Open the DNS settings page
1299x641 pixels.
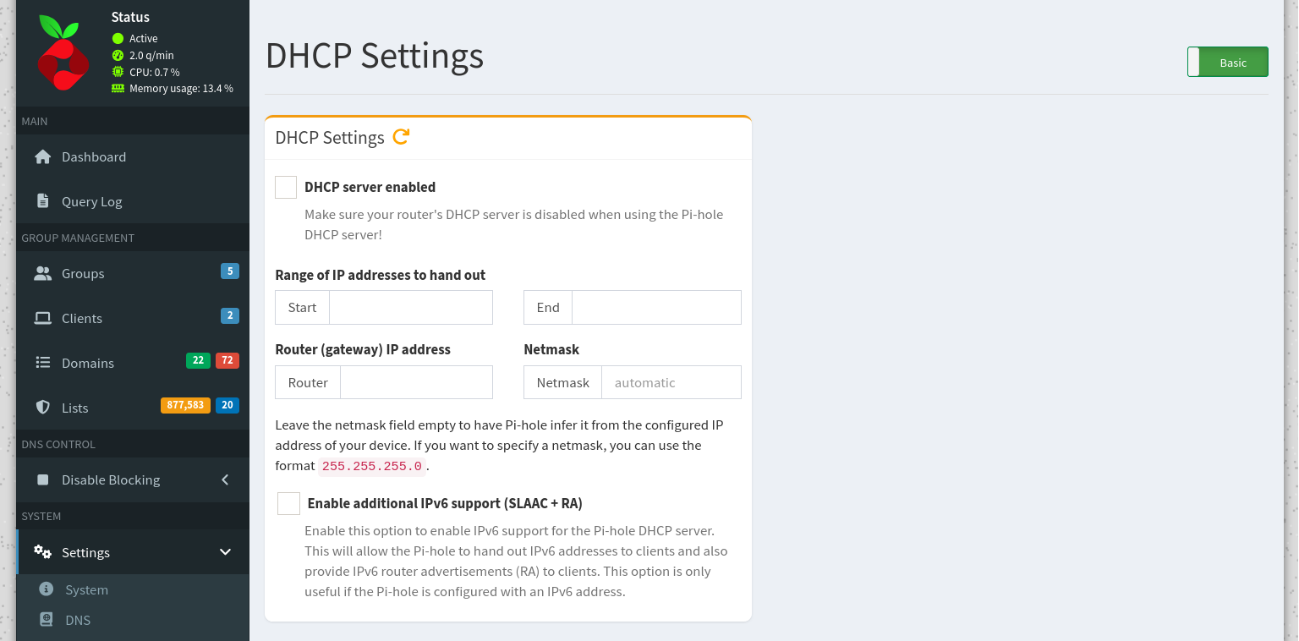pyautogui.click(x=78, y=621)
